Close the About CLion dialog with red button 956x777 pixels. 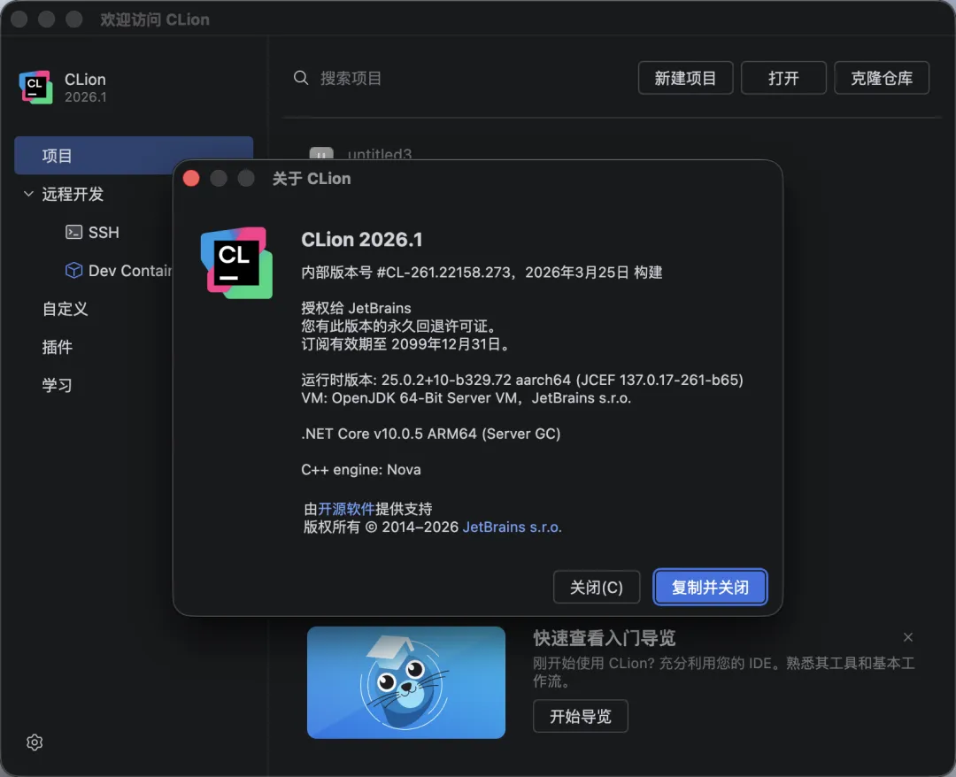(x=191, y=179)
